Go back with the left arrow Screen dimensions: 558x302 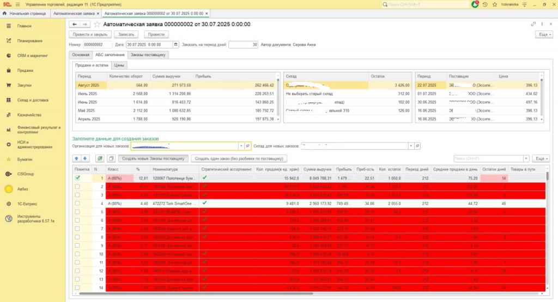(x=75, y=24)
